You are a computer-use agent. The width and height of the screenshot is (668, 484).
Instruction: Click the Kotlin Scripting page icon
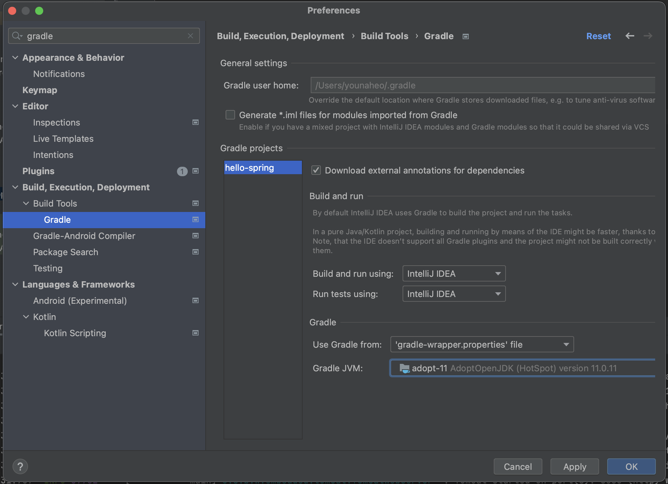coord(196,333)
